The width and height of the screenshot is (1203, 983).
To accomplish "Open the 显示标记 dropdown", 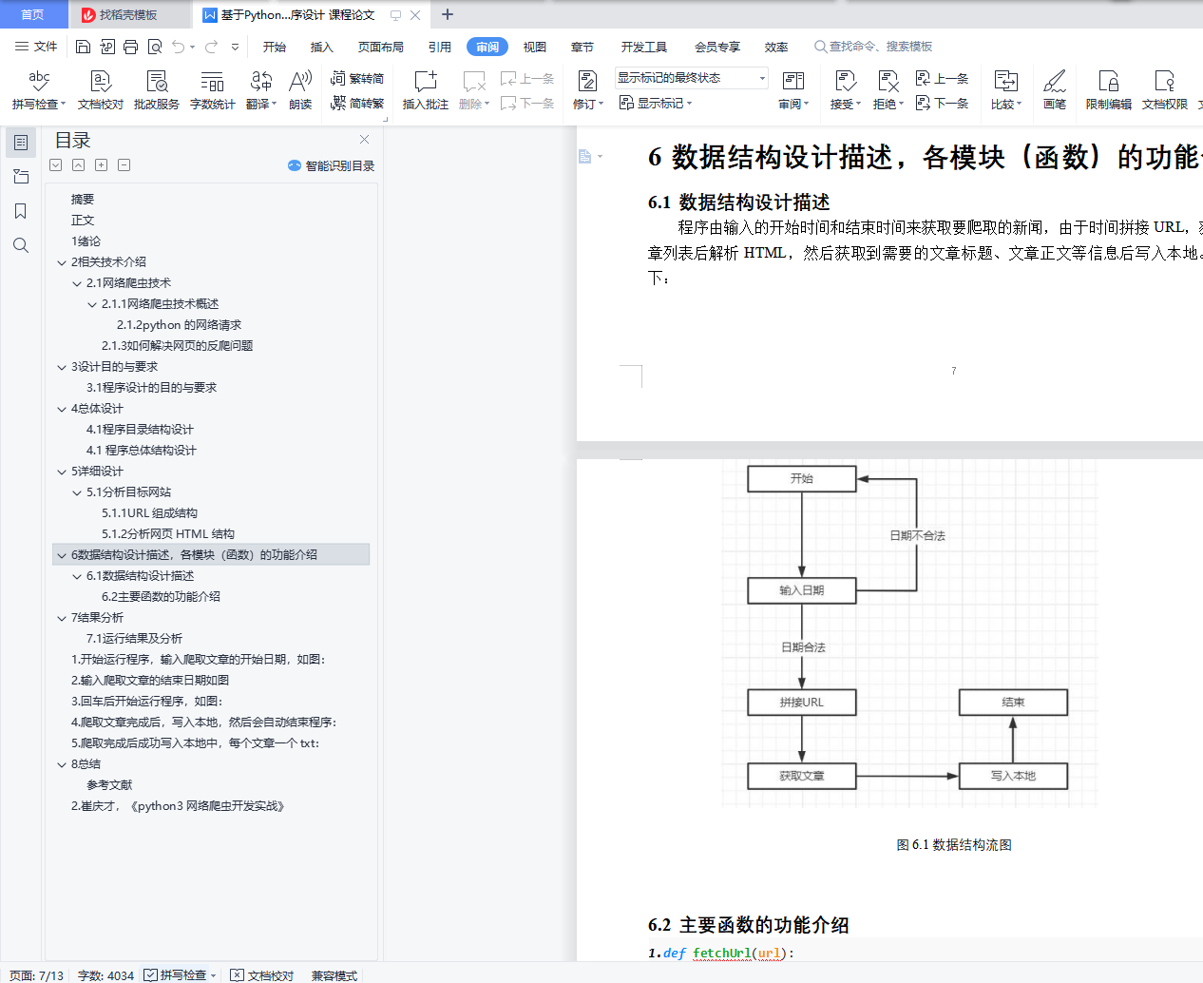I will pos(656,103).
